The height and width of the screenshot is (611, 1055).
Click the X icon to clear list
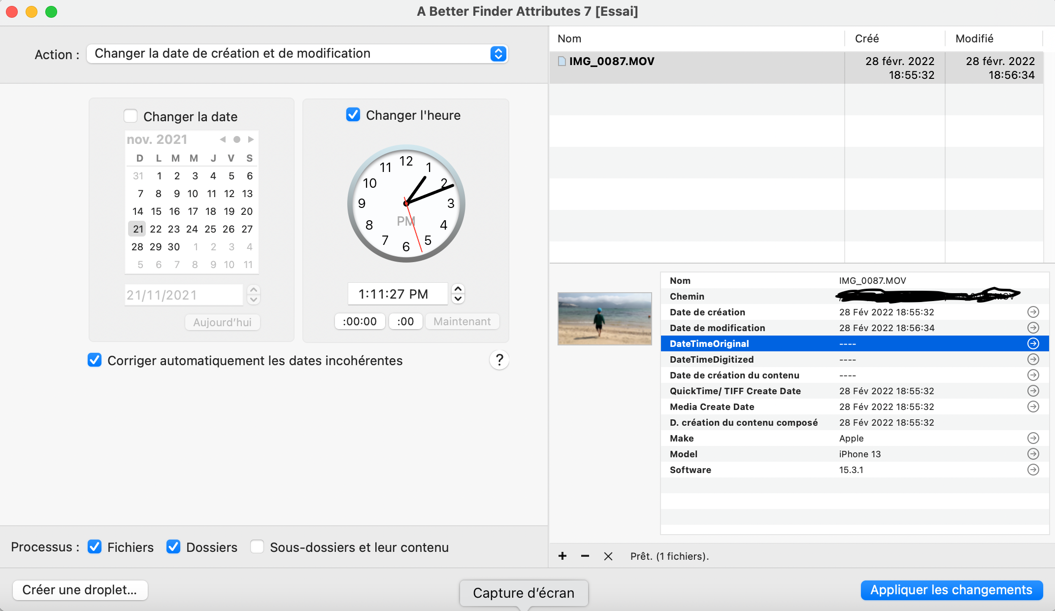tap(608, 556)
